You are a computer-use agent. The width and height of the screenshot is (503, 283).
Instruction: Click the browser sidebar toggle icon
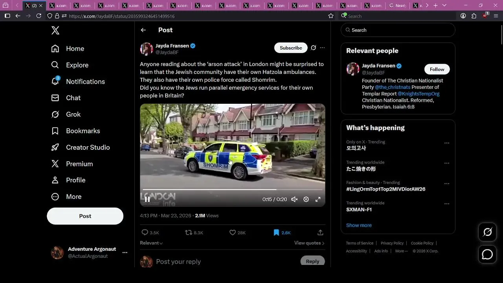[x=7, y=16]
